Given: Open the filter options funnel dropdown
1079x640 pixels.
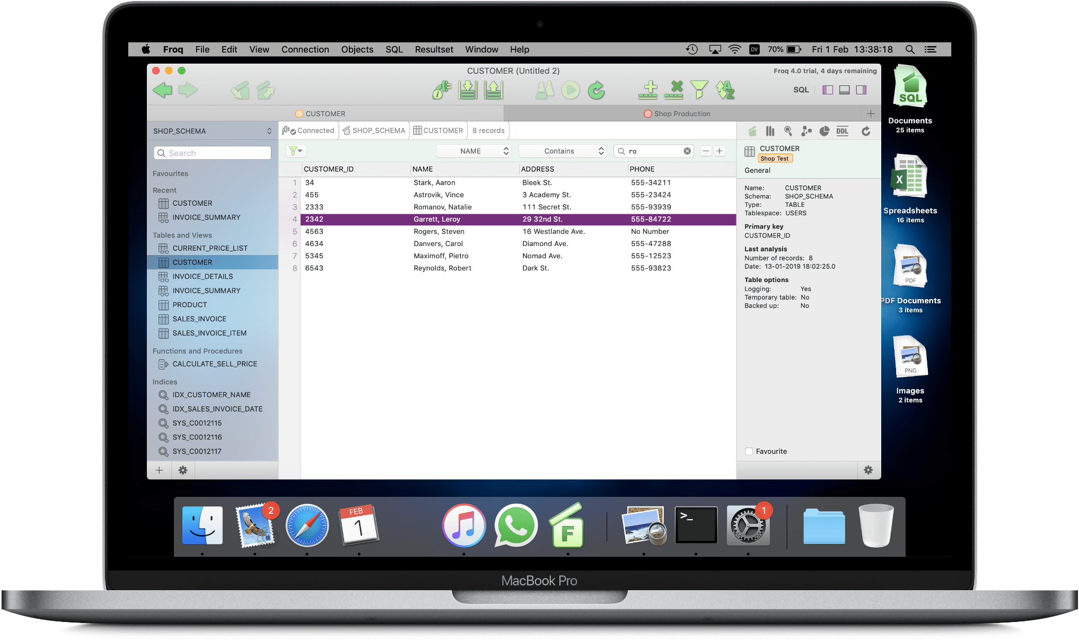Looking at the screenshot, I should tap(296, 151).
